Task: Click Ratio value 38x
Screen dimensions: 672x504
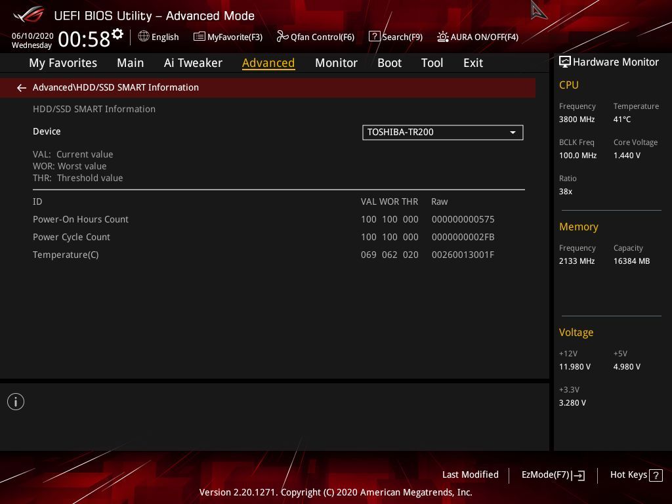Action: point(565,192)
